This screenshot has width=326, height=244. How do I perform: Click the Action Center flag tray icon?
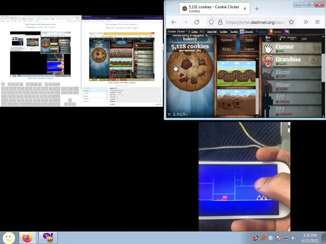[278, 238]
